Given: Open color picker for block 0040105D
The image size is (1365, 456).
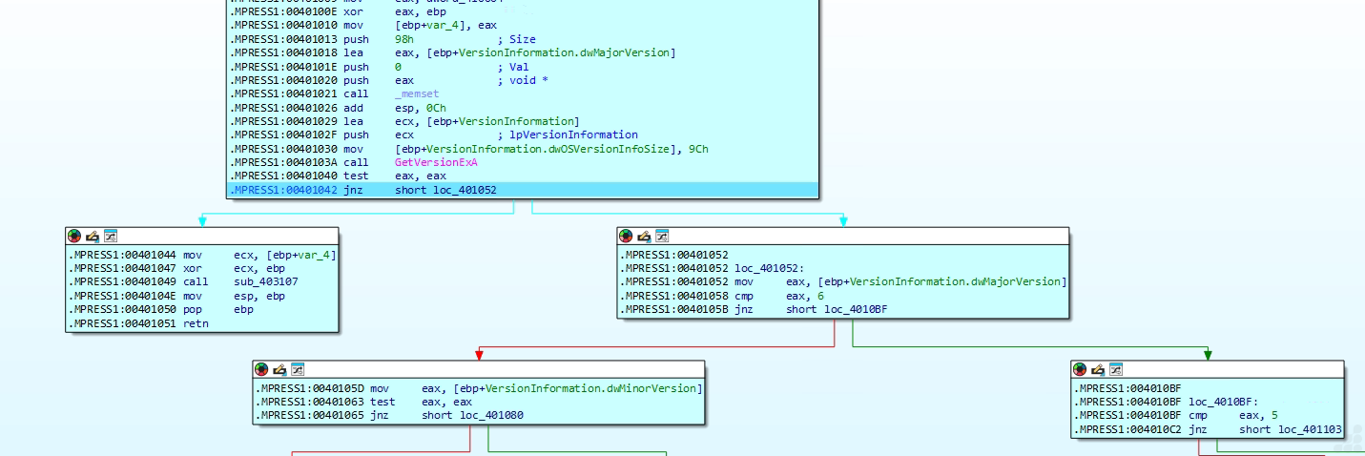Looking at the screenshot, I should click(x=261, y=369).
